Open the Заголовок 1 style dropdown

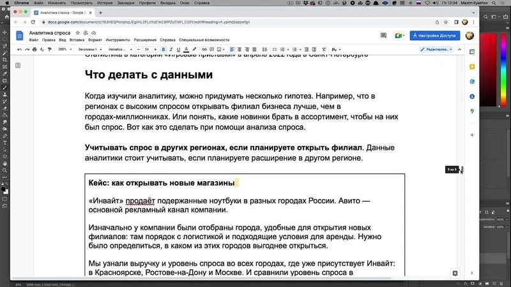pos(90,50)
